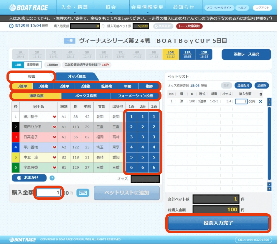Click the bet list vertical scrollbar thumb
Screen dimensions: 277x244
[269, 143]
